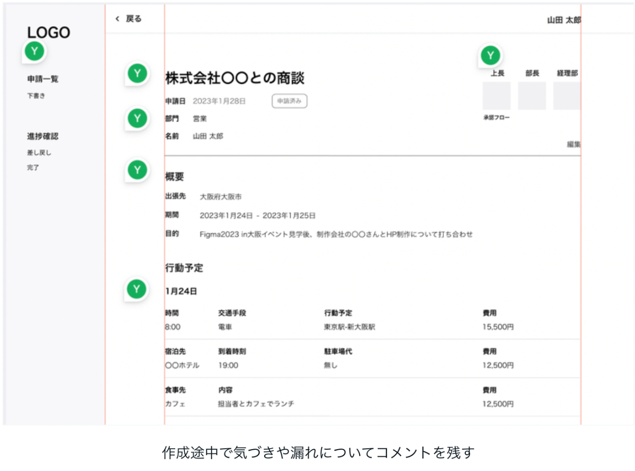Click the 編集 link
This screenshot has width=635, height=471.
pyautogui.click(x=574, y=144)
